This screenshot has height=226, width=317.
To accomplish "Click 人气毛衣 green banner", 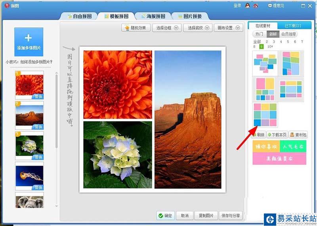I will pyautogui.click(x=293, y=146).
